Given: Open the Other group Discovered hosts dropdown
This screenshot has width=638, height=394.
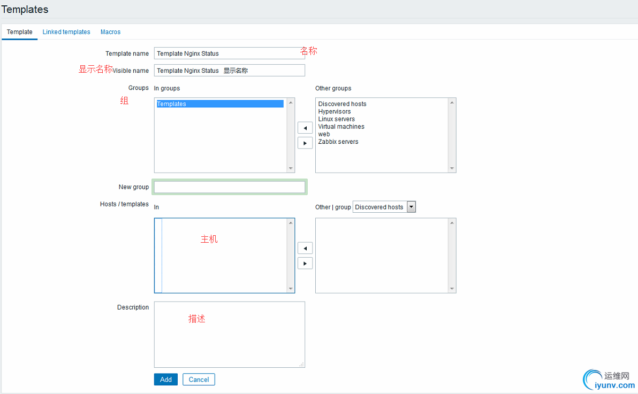Looking at the screenshot, I should click(x=384, y=207).
